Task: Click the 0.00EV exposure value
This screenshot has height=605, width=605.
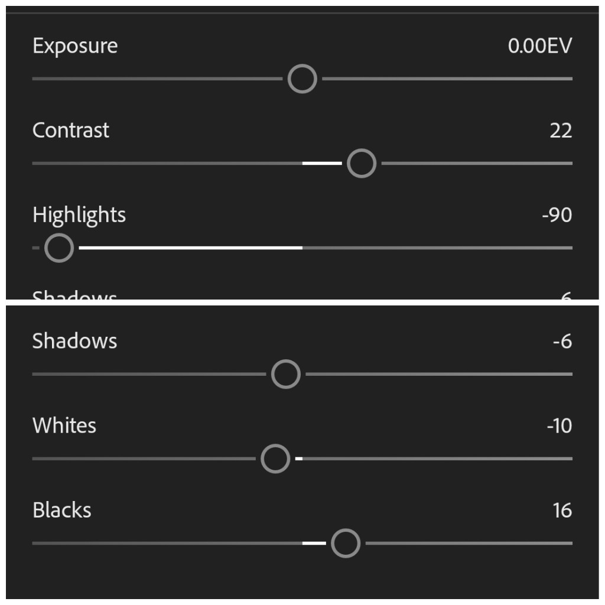Action: (540, 46)
